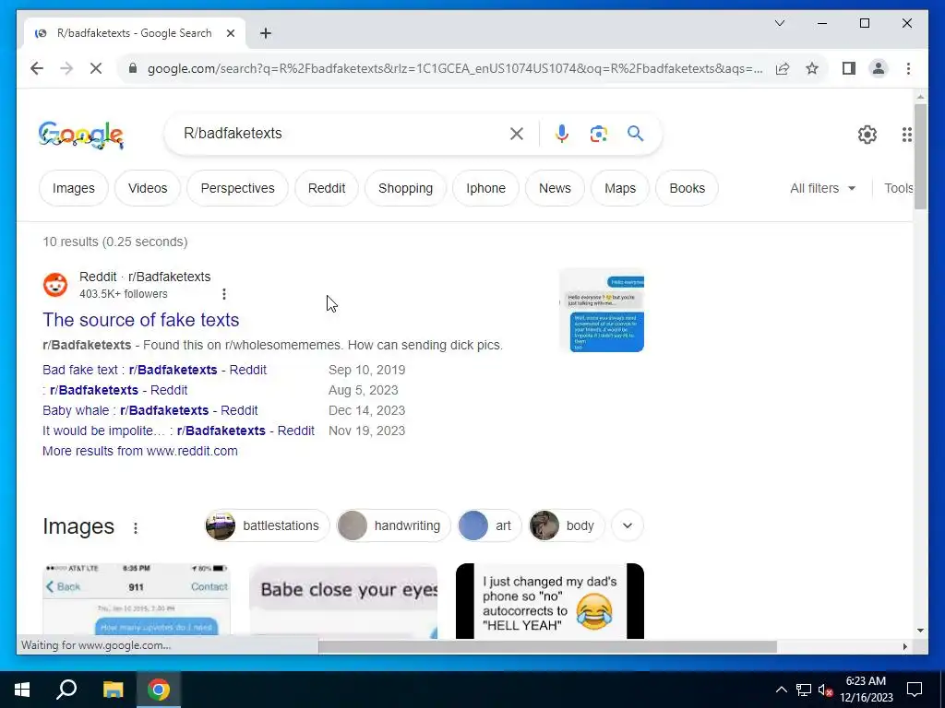Click the Chrome taskbar icon
This screenshot has height=708, width=945.
(x=159, y=690)
